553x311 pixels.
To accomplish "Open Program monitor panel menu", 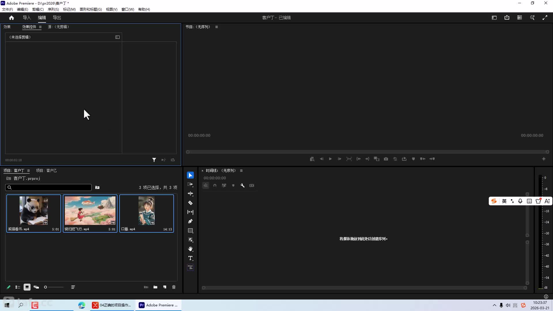I will pyautogui.click(x=217, y=27).
